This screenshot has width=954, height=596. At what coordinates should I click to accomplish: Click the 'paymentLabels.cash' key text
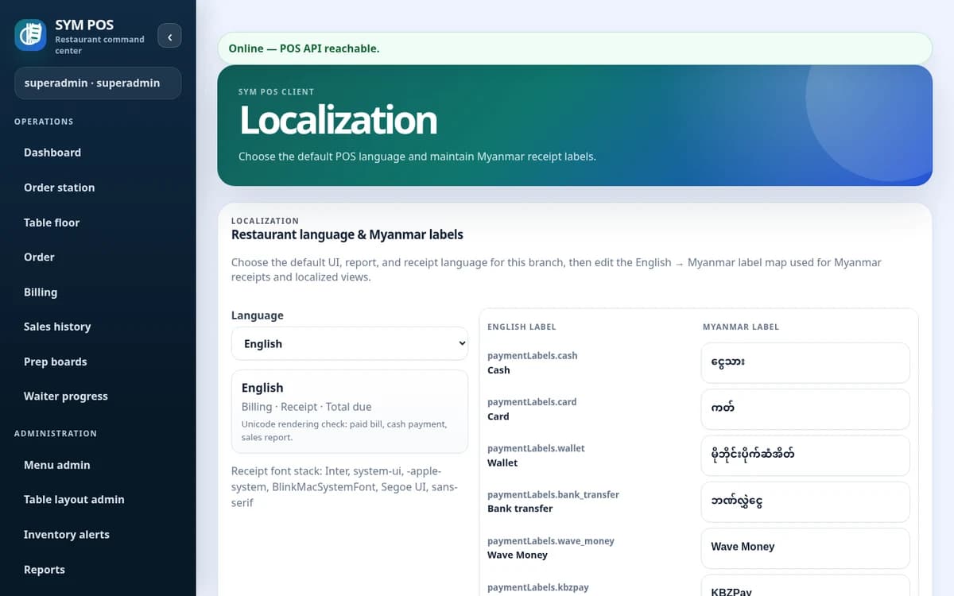[532, 355]
